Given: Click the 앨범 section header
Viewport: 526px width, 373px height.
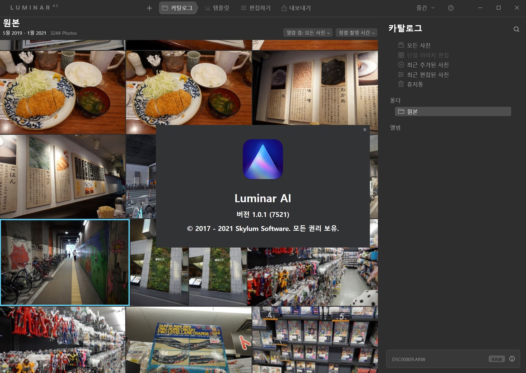Looking at the screenshot, I should tap(395, 128).
